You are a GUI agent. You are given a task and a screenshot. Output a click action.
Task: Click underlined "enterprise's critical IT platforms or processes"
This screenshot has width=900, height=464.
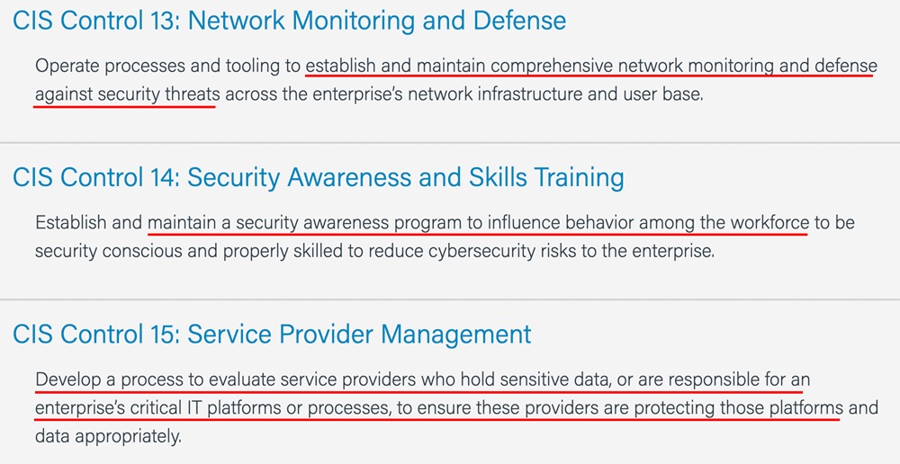pos(211,408)
